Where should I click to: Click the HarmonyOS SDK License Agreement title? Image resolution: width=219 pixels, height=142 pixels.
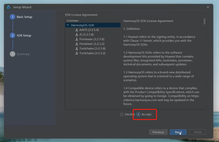(x=148, y=21)
